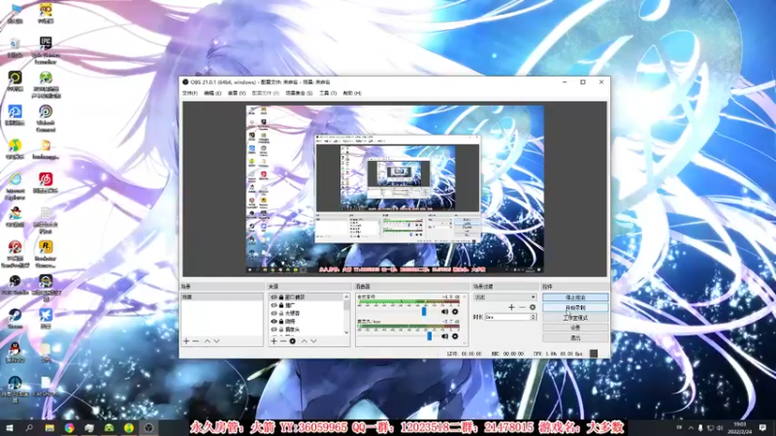Open the 工具(T) menu
Image resolution: width=776 pixels, height=436 pixels.
(x=328, y=93)
